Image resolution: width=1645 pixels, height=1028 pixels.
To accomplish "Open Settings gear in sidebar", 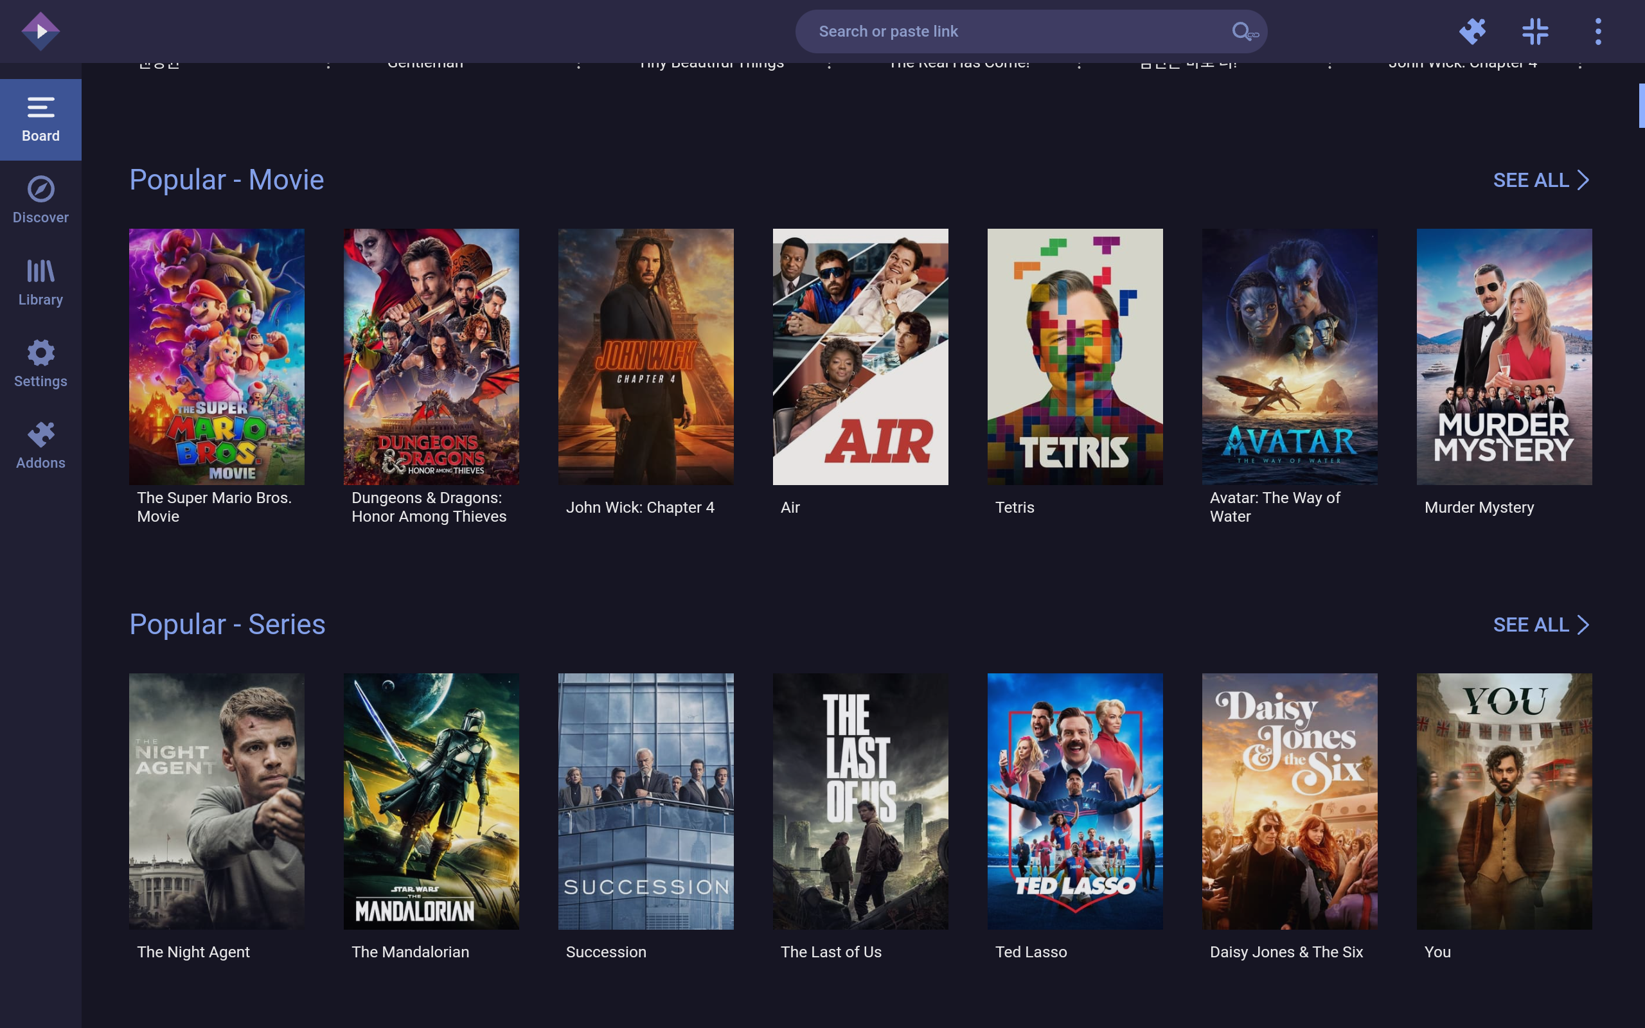I will pyautogui.click(x=40, y=364).
